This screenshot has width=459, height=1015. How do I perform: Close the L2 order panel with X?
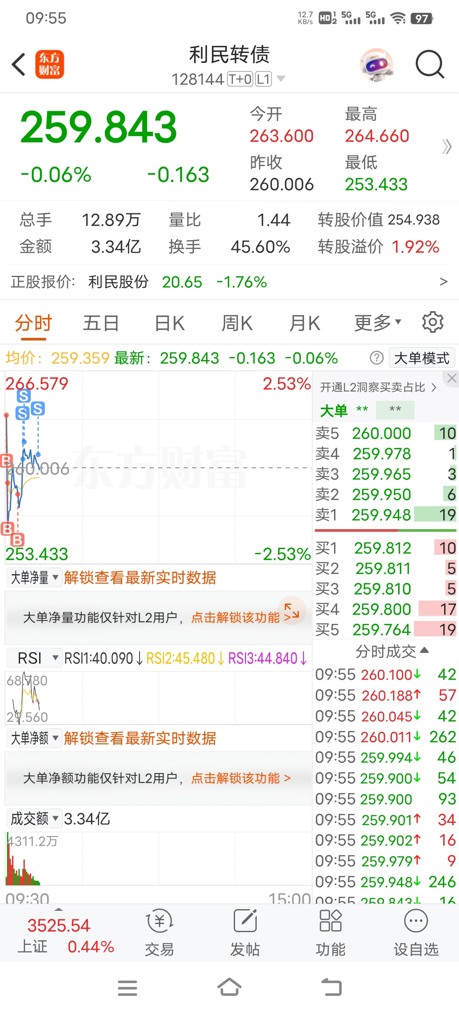pos(451,378)
